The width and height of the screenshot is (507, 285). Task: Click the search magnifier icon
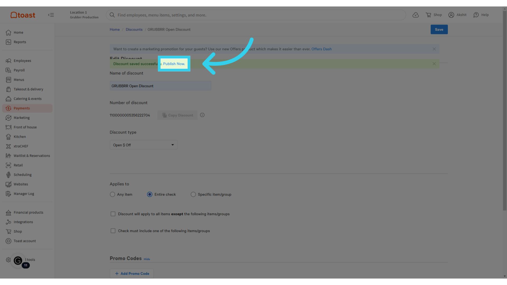point(112,15)
